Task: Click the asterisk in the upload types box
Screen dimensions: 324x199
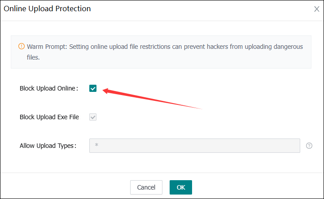Action: pos(96,146)
